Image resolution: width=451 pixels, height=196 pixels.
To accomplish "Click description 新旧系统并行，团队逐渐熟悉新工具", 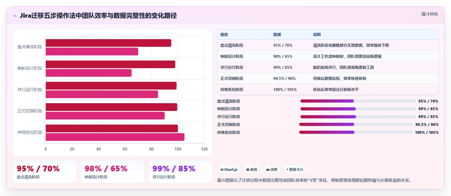I will point(343,68).
